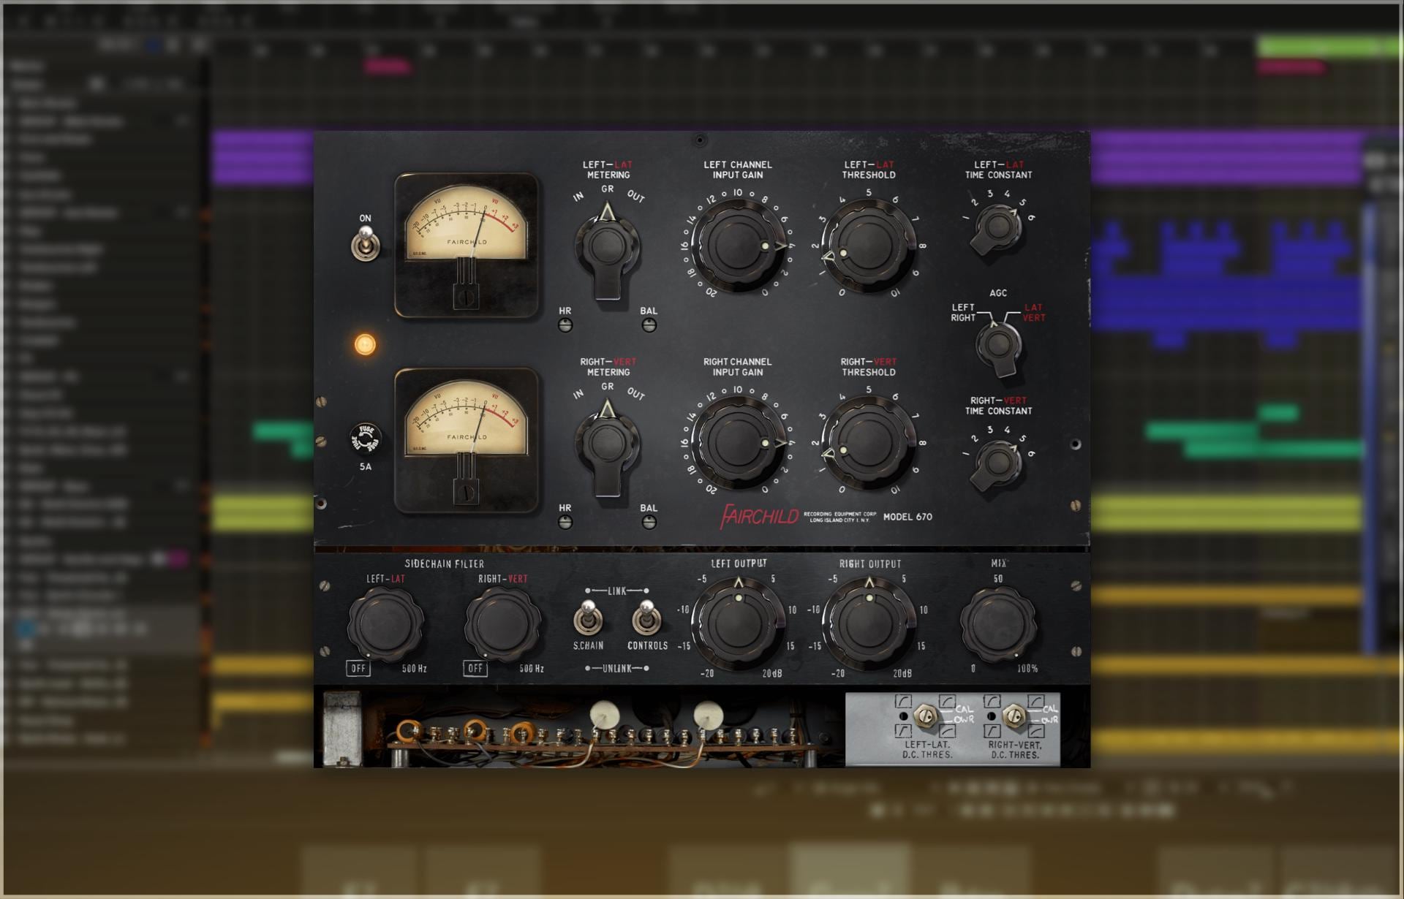Click the 100% label under Mix knob
The width and height of the screenshot is (1404, 899).
tap(1027, 668)
